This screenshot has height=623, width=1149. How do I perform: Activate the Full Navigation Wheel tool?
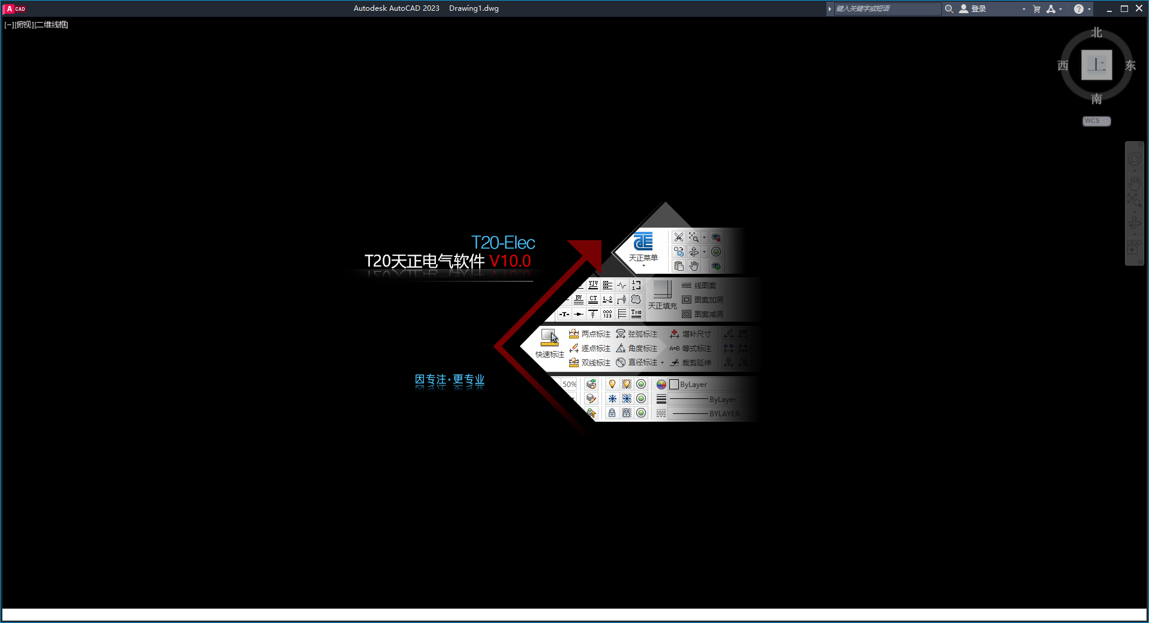coord(1134,159)
